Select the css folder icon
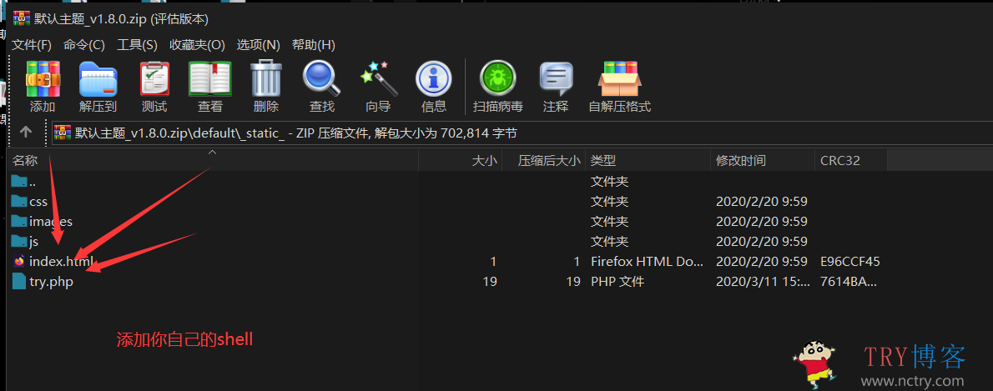 coord(19,201)
